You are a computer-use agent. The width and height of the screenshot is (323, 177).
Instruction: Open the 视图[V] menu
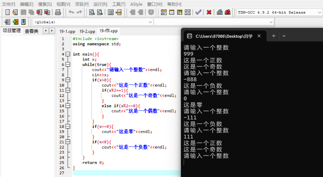(x=63, y=4)
